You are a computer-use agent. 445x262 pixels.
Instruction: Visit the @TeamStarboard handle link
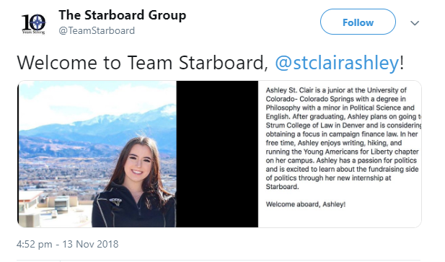pos(97,30)
